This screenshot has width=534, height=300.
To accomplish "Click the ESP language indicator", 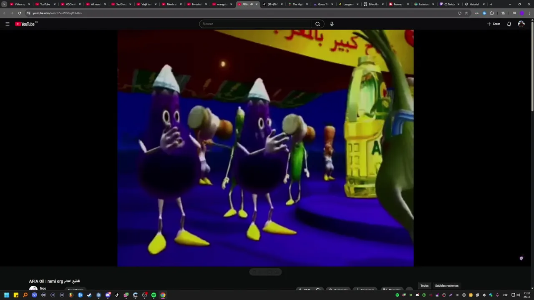I will tap(505, 295).
